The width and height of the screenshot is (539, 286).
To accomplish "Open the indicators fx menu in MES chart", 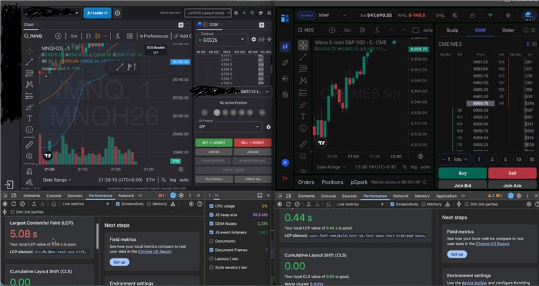I will (x=377, y=30).
